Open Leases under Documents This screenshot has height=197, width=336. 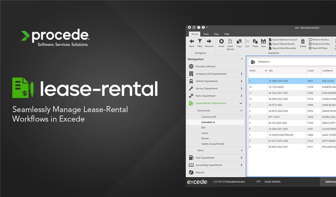[x=205, y=133]
